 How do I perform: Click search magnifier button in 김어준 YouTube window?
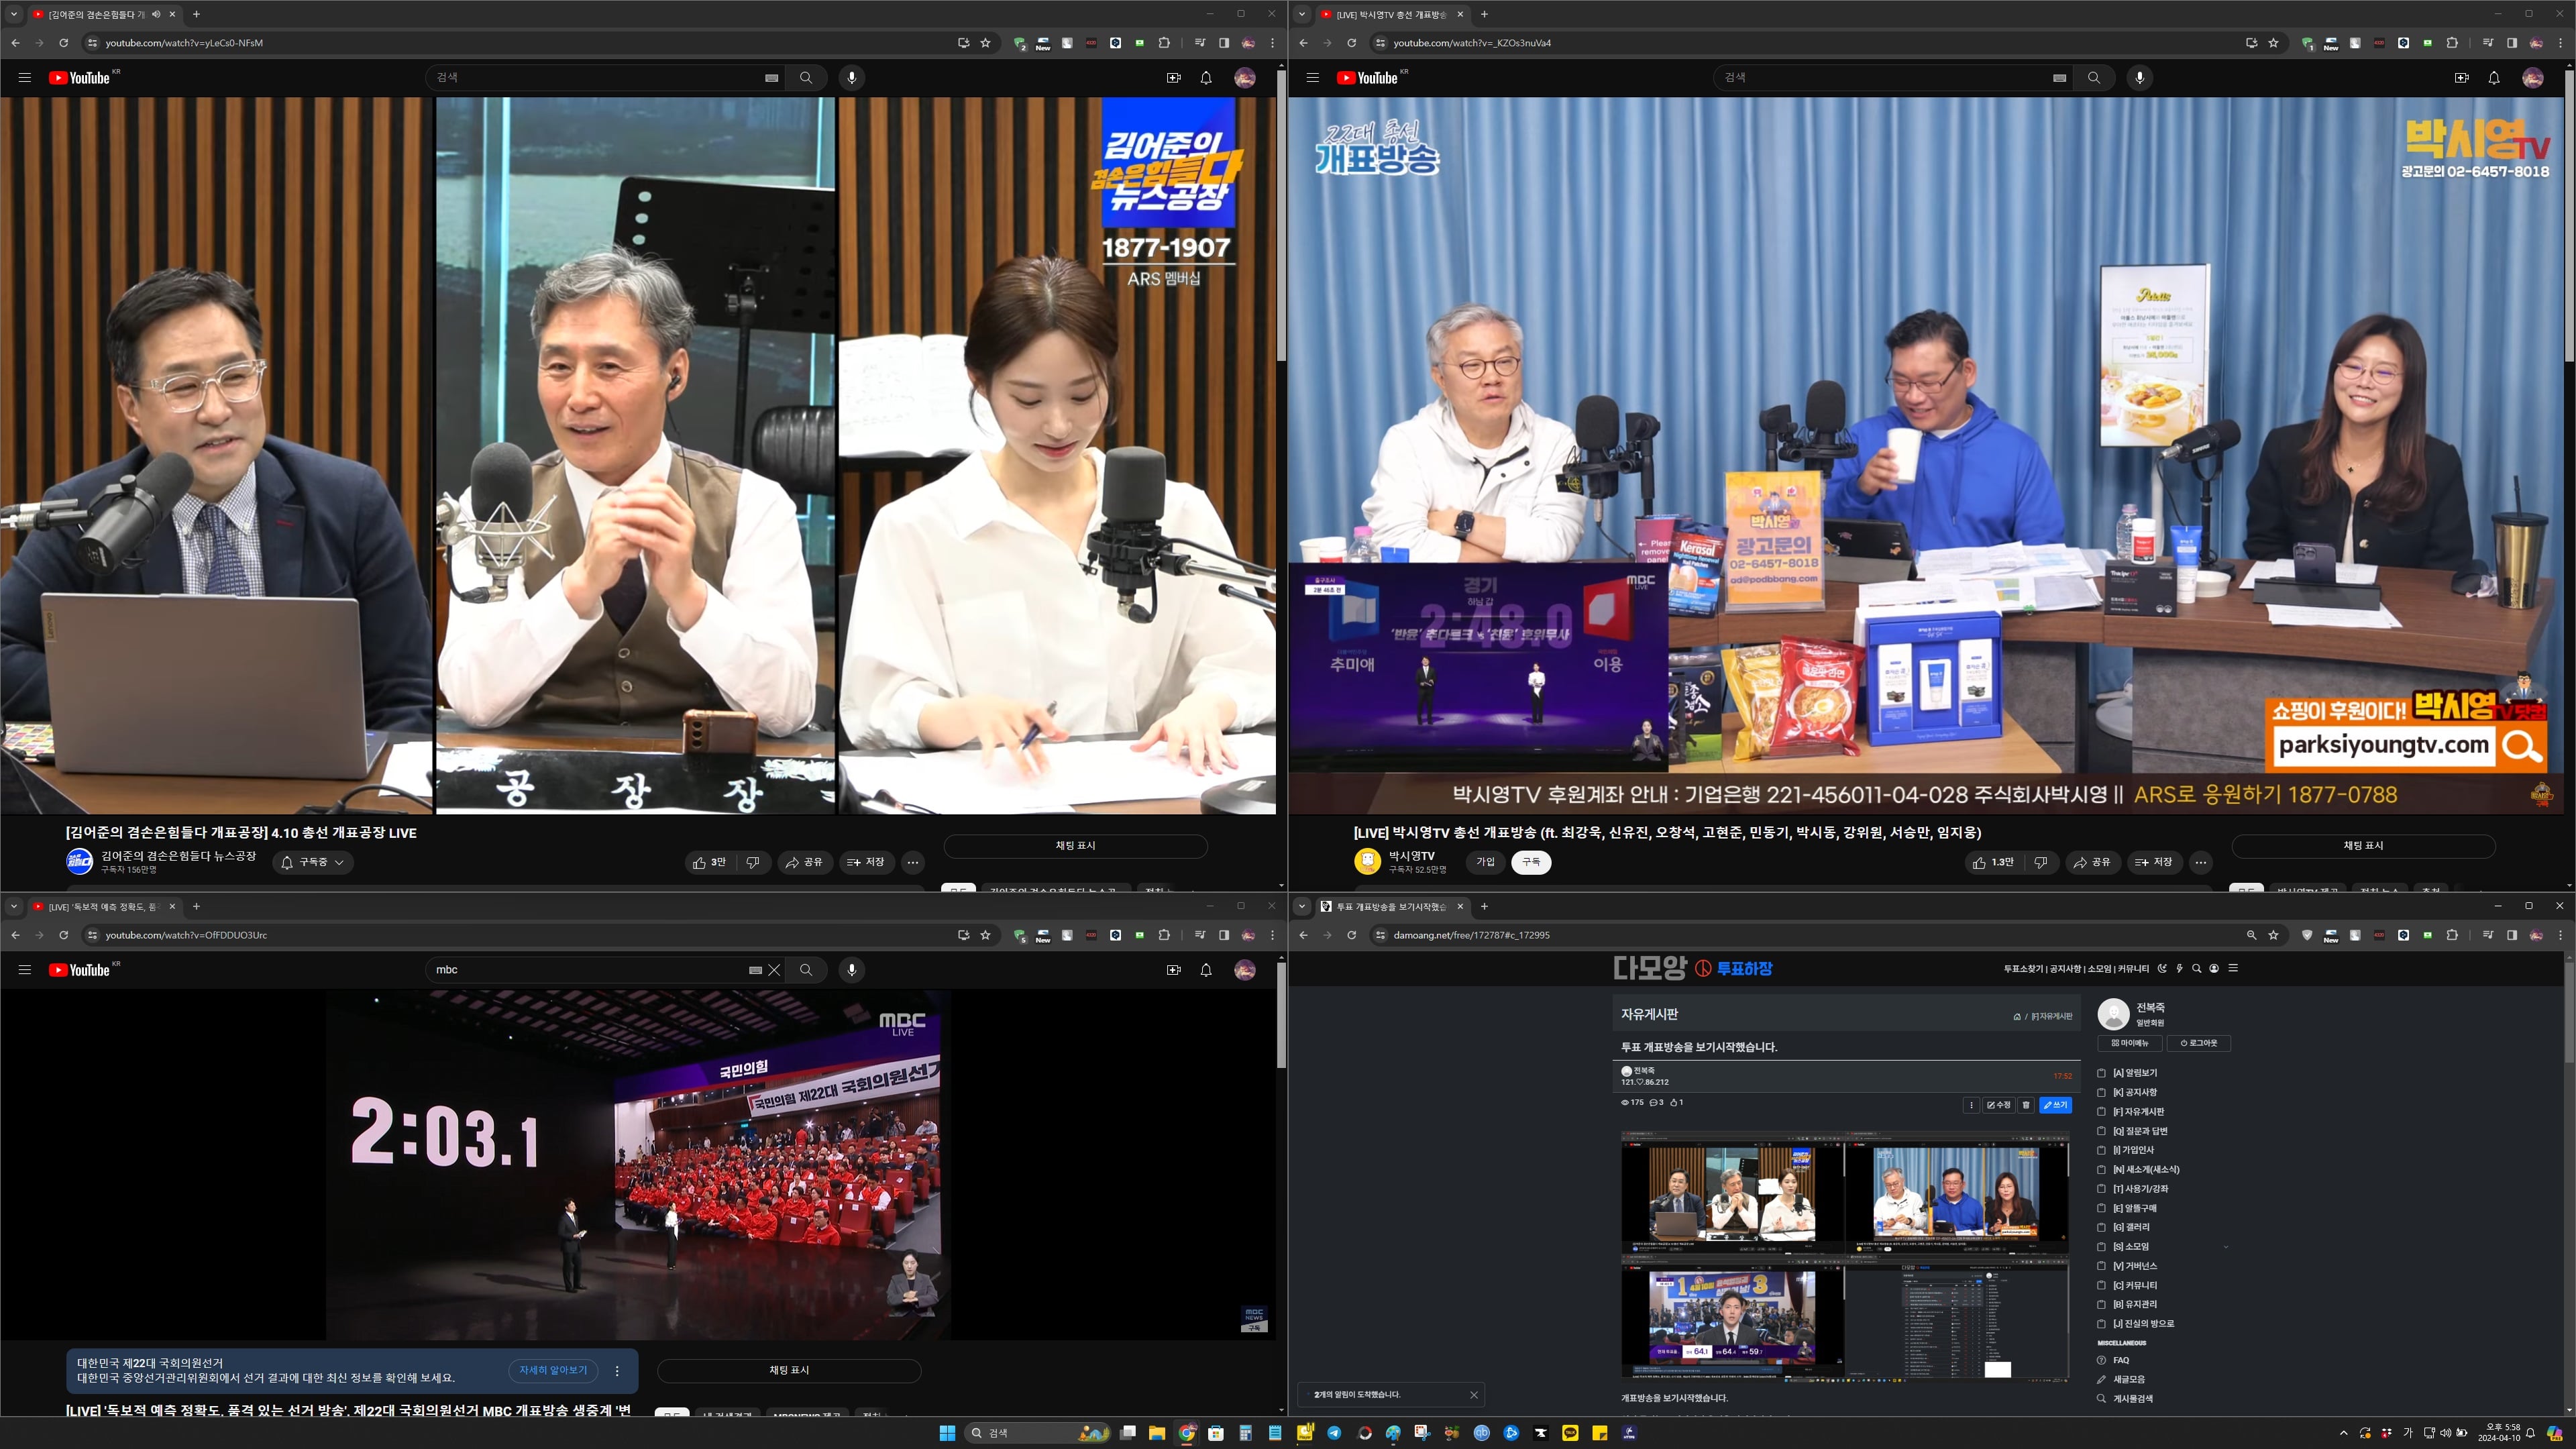tap(806, 78)
